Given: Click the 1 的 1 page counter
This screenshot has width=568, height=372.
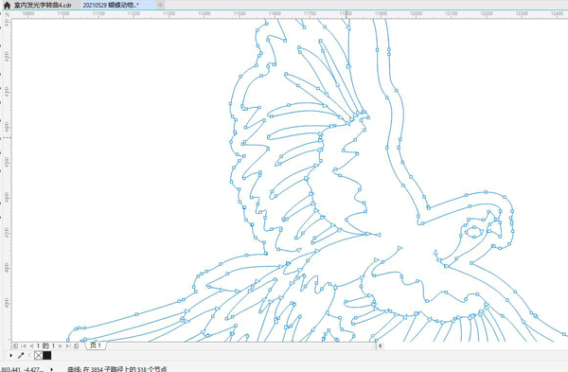Looking at the screenshot, I should (45, 346).
